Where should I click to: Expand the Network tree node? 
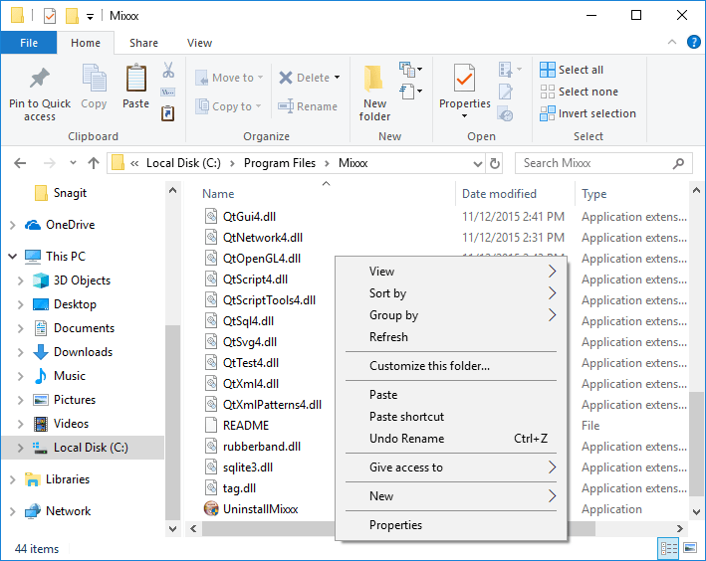tap(13, 511)
